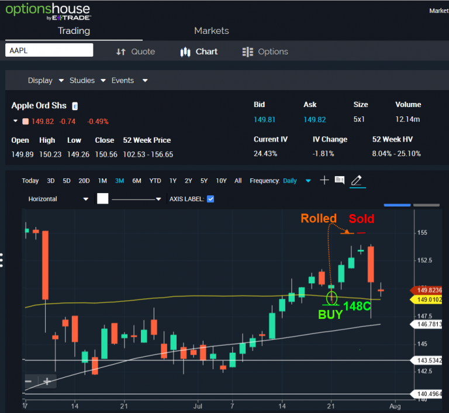Click the AAPL symbol input field
449x413 pixels.
click(x=49, y=50)
